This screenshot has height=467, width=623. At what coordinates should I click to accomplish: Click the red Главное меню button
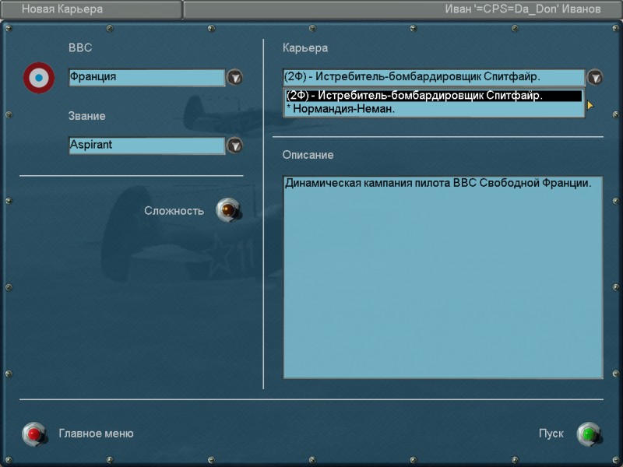pos(33,434)
